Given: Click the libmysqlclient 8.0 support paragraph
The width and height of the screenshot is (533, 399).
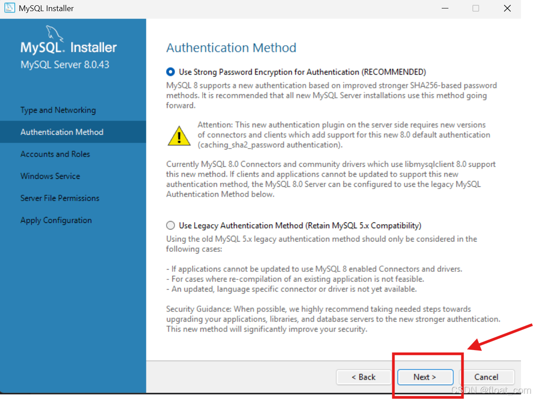Looking at the screenshot, I should pyautogui.click(x=331, y=179).
